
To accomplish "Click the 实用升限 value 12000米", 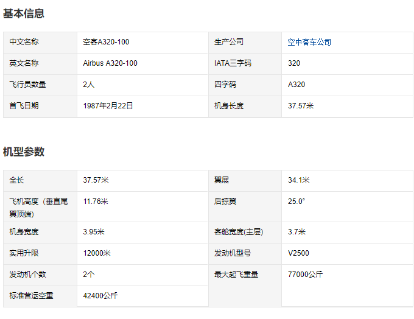I will [97, 253].
